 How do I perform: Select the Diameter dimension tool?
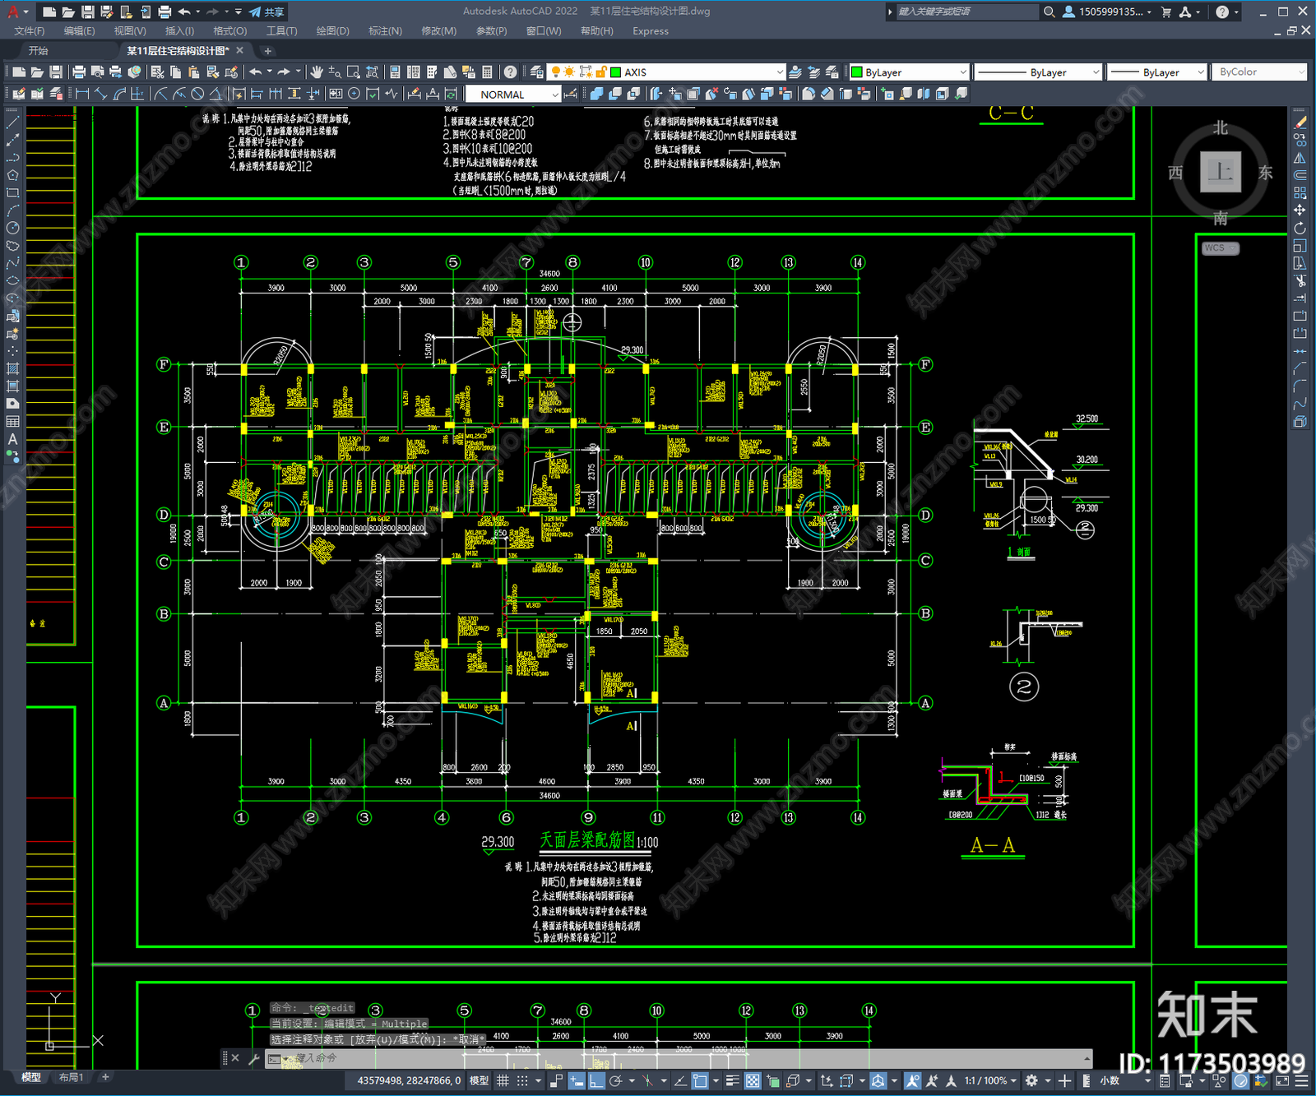pos(197,95)
